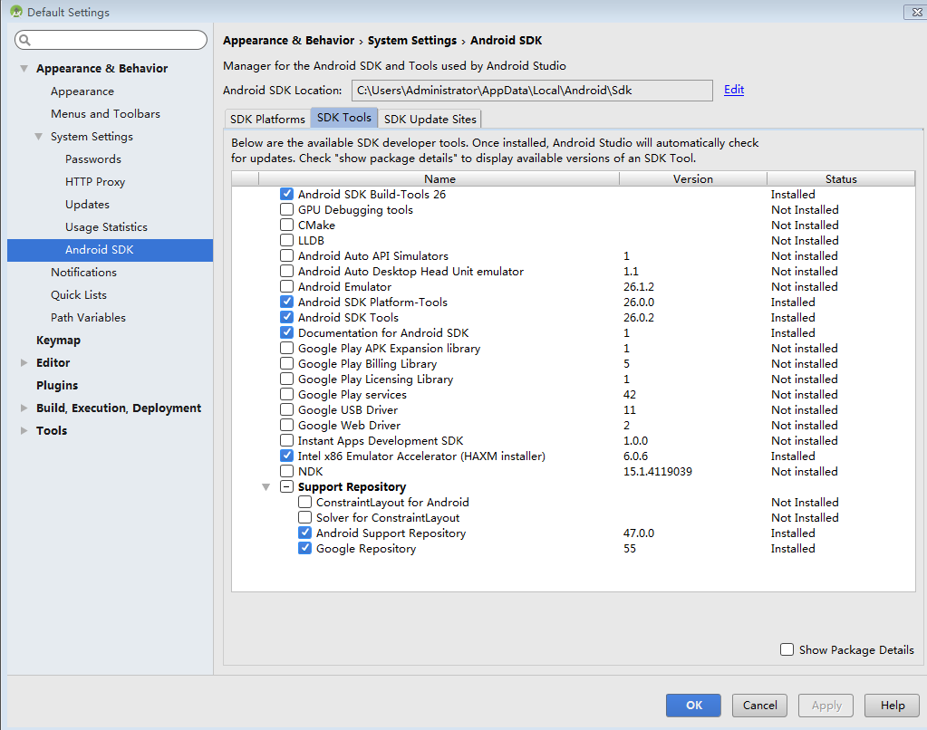Check ConstraintLayout for Android
927x730 pixels.
coord(305,501)
